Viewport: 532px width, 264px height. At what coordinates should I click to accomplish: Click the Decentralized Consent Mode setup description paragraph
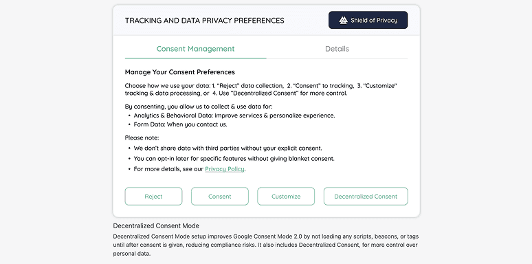click(x=266, y=245)
